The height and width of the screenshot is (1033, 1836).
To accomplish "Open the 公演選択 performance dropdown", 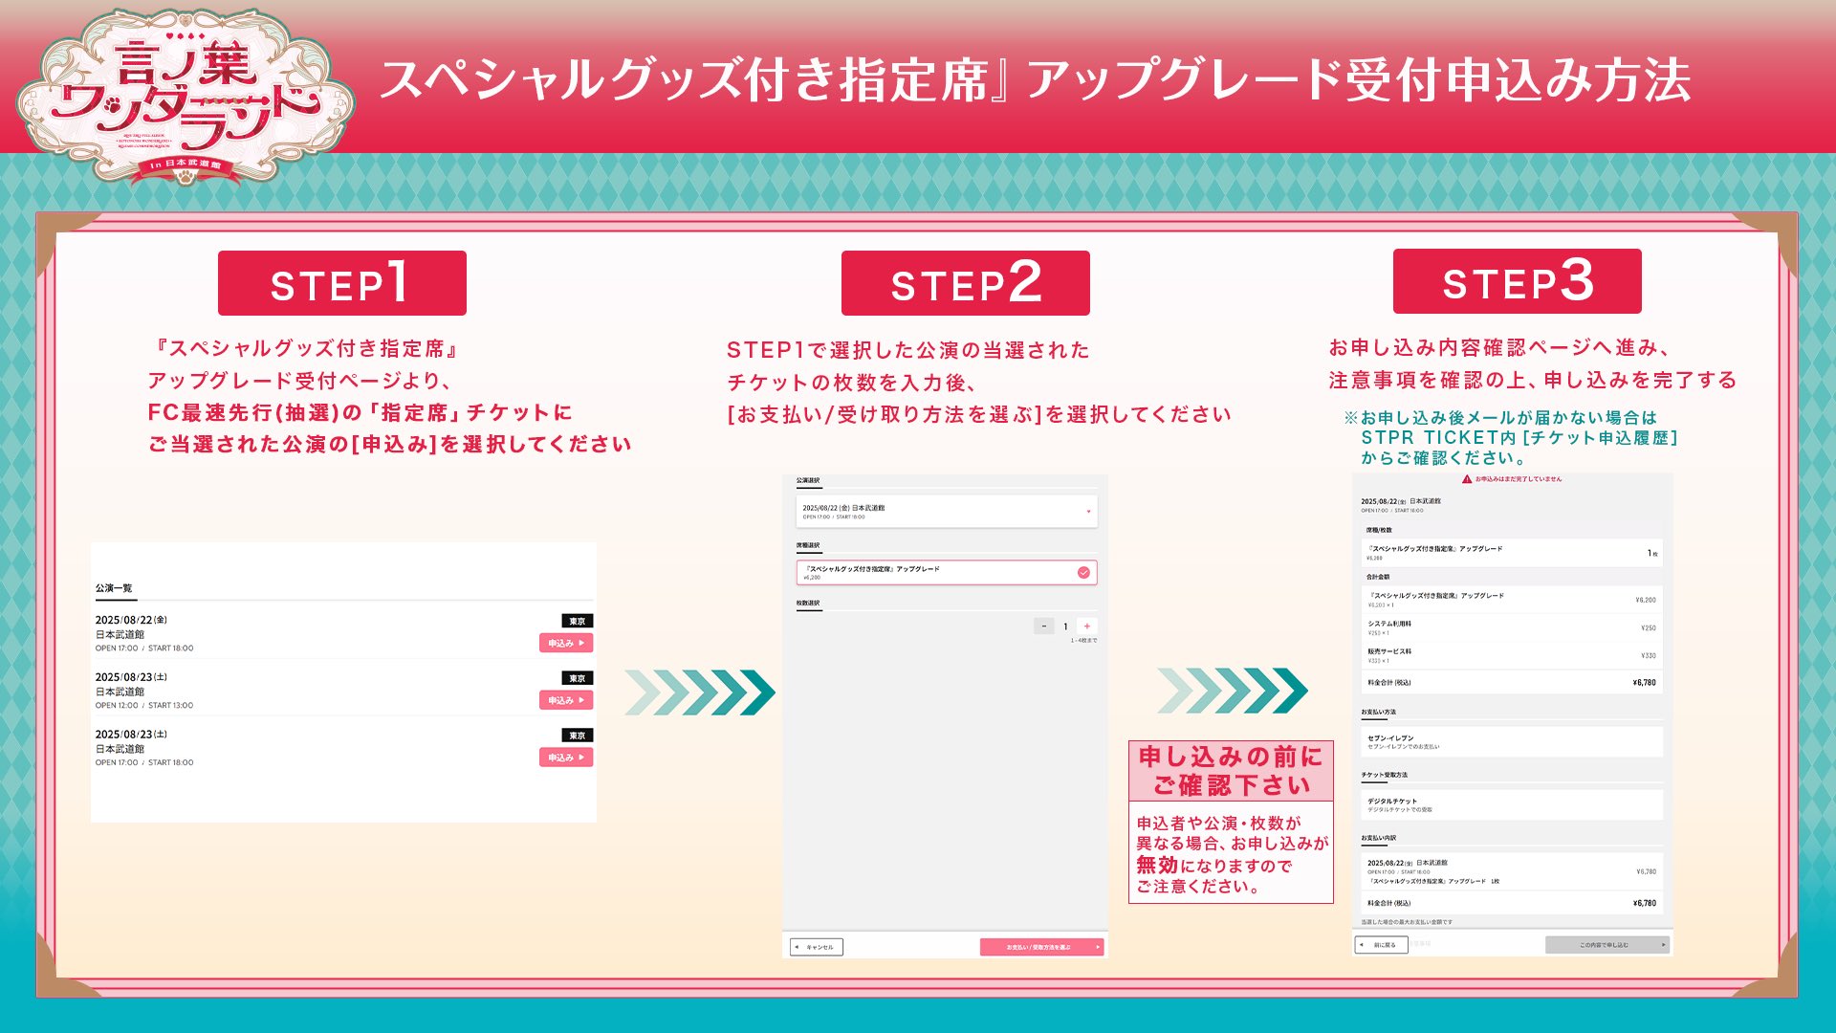I will tap(945, 511).
